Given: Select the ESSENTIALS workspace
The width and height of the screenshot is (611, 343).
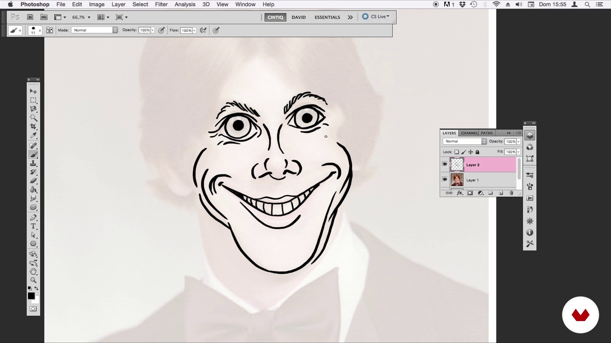Looking at the screenshot, I should 327,17.
